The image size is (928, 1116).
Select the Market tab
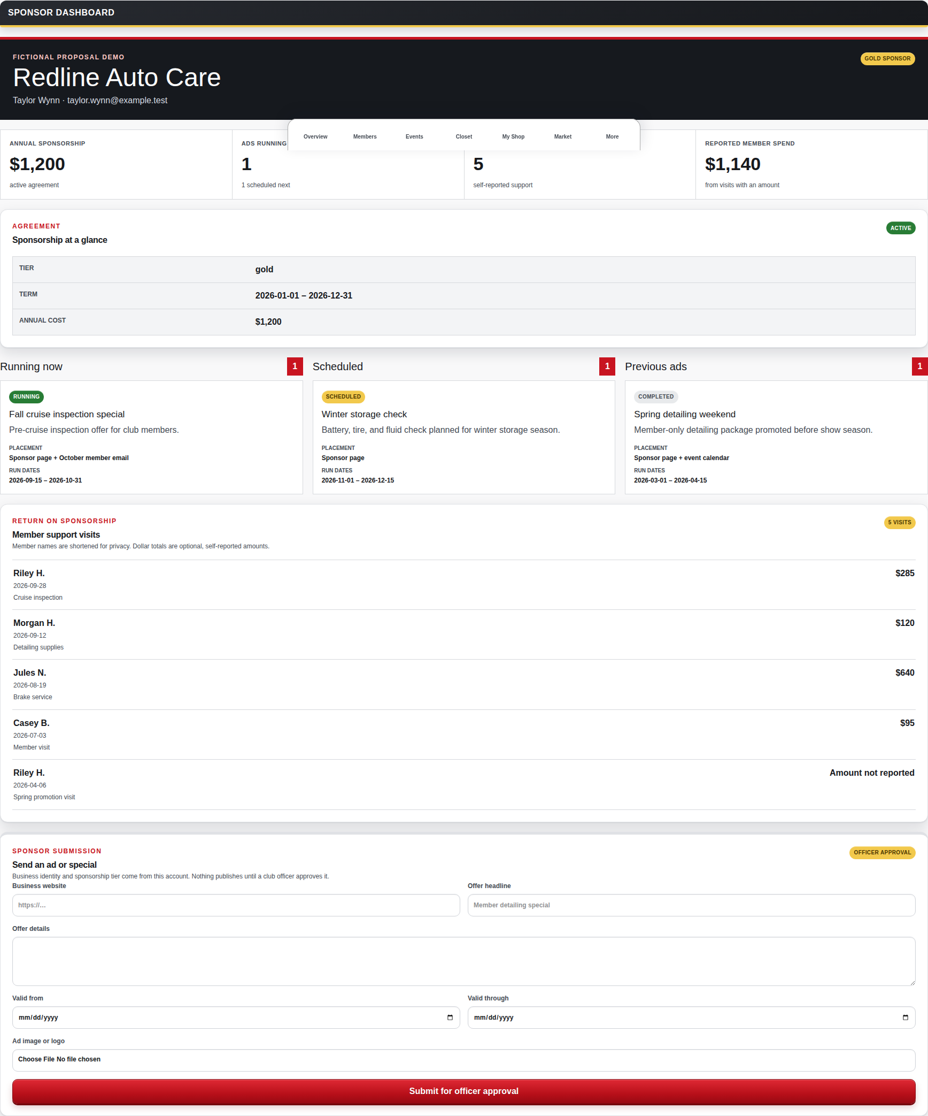click(563, 136)
